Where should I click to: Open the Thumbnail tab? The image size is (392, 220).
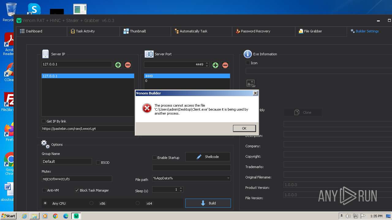145,31
